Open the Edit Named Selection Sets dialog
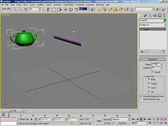This screenshot has height=126, width=168. [x=132, y=9]
